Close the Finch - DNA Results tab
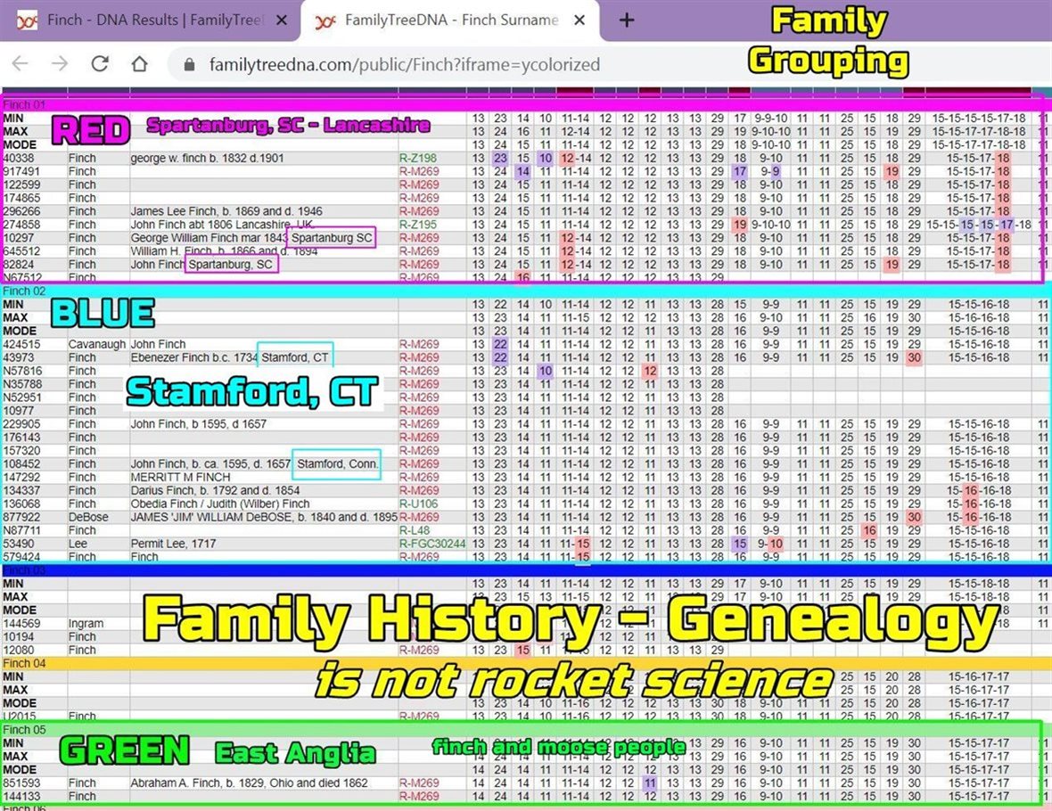 click(282, 20)
